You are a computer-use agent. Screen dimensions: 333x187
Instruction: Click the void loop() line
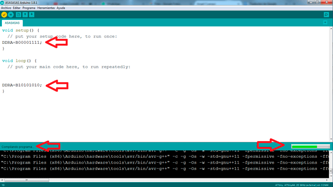(x=20, y=61)
